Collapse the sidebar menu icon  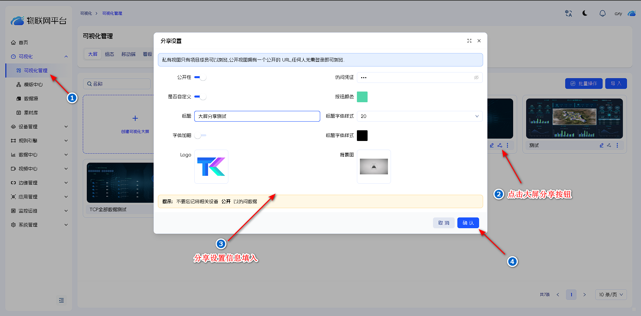pos(61,300)
